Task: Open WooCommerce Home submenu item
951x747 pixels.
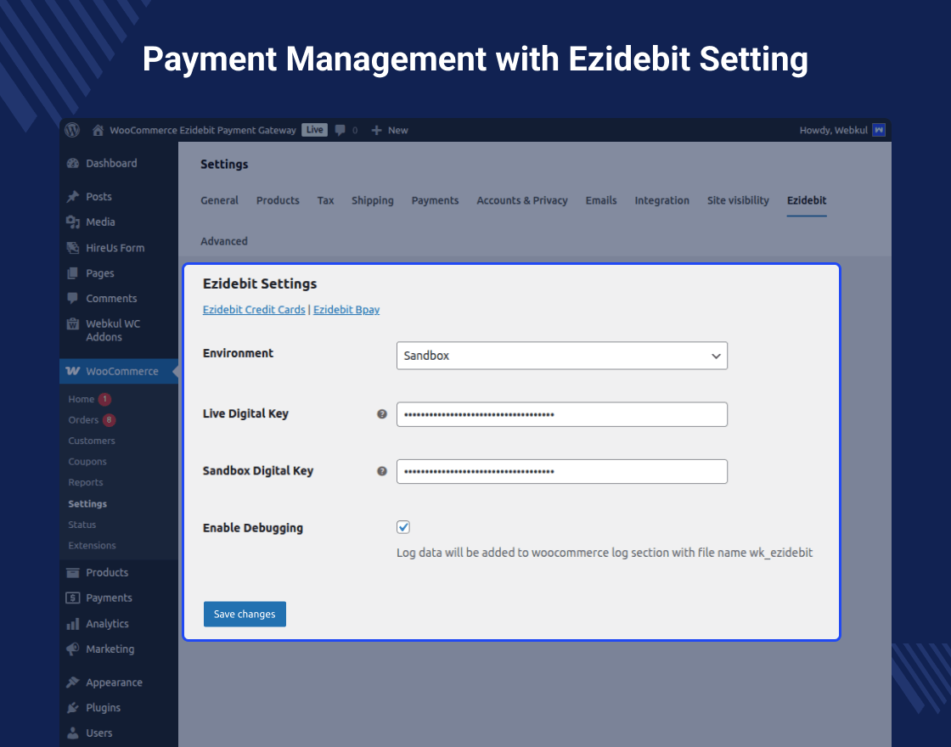Action: [82, 399]
